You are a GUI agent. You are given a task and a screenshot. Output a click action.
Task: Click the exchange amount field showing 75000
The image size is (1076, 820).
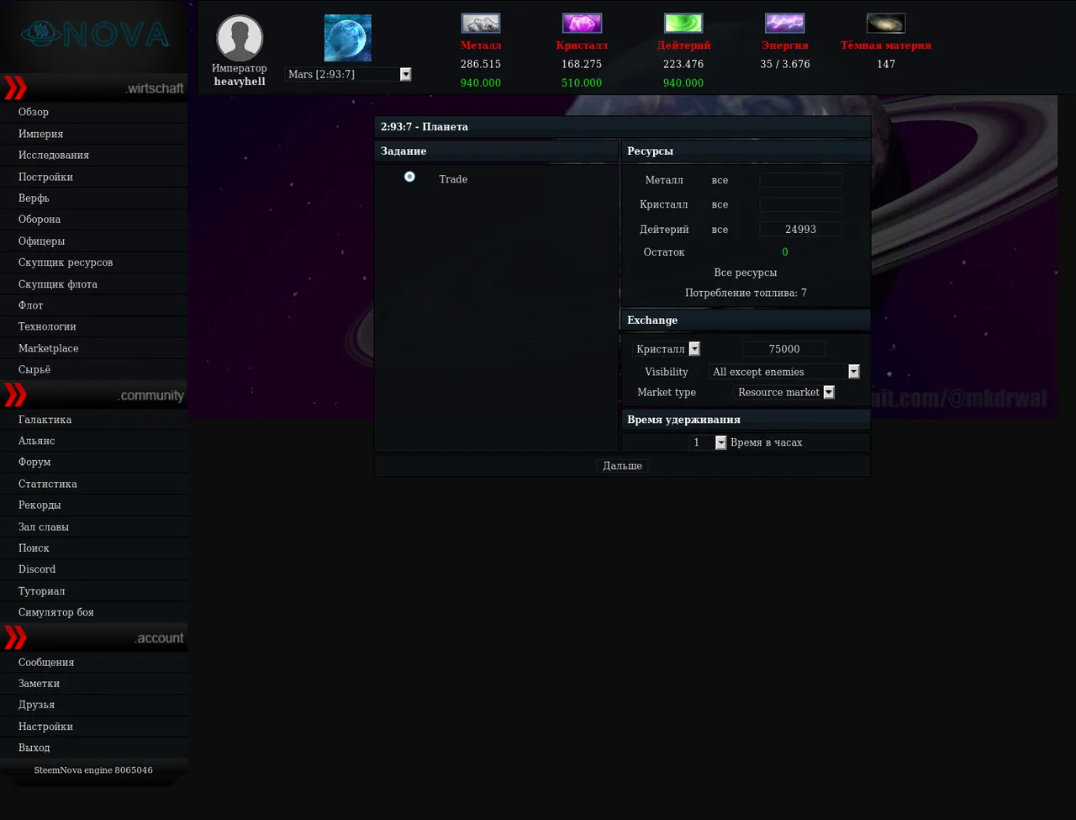(783, 349)
